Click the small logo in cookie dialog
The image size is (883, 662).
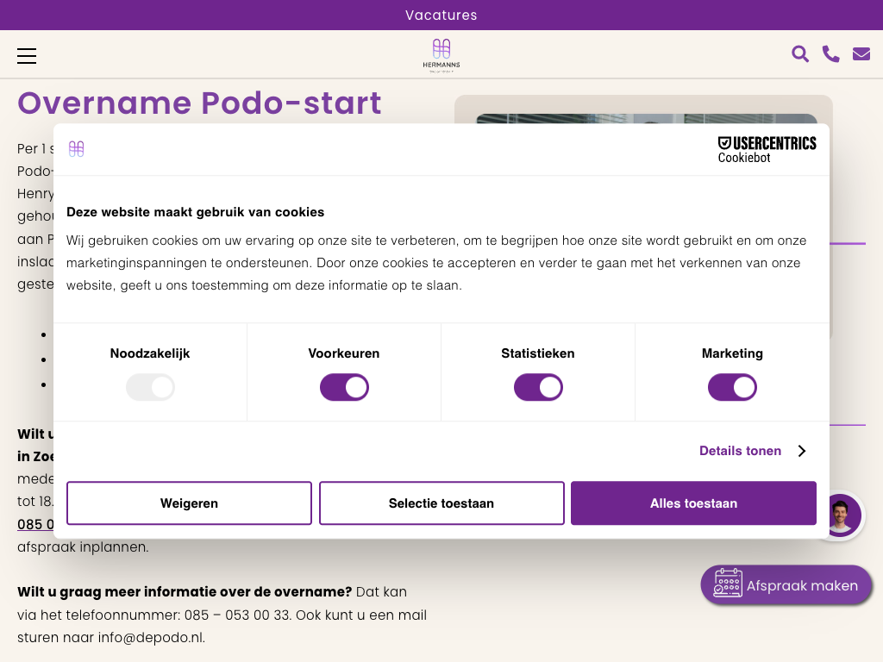(x=77, y=149)
